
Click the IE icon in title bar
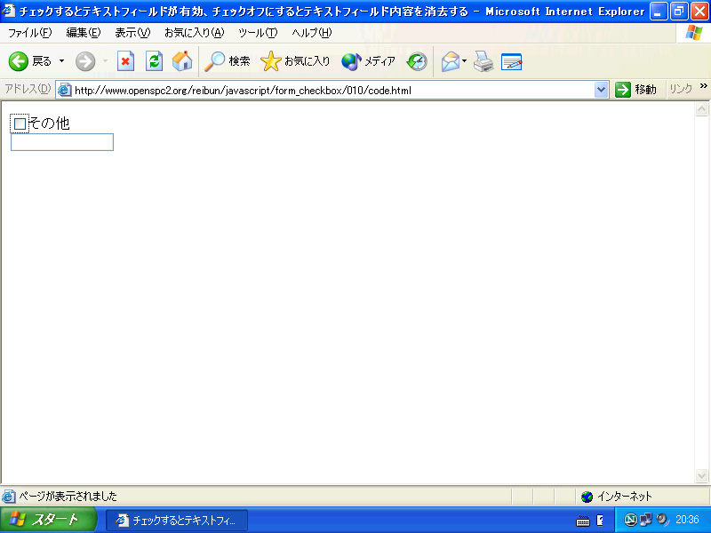(9, 11)
